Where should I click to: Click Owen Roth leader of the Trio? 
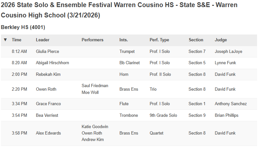click(46, 89)
